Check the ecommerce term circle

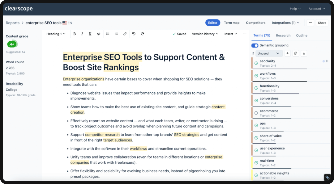click(255, 113)
